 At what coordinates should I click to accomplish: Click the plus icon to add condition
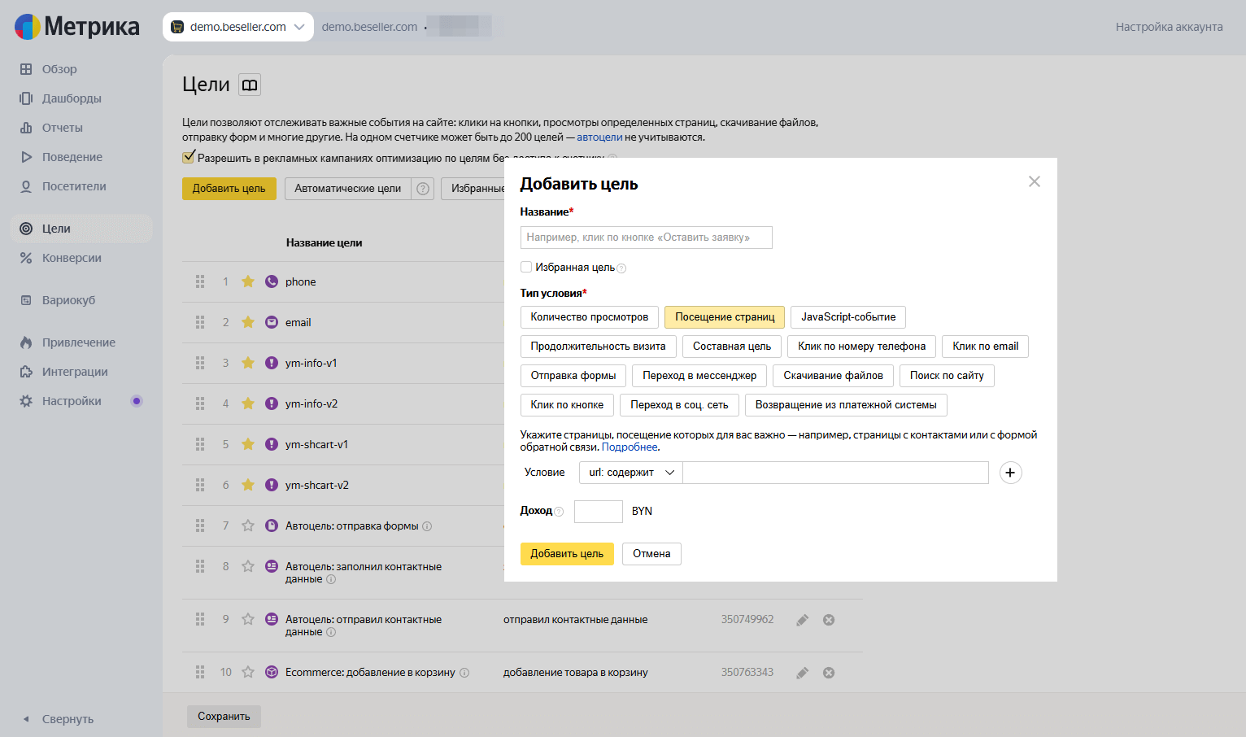tap(1010, 473)
